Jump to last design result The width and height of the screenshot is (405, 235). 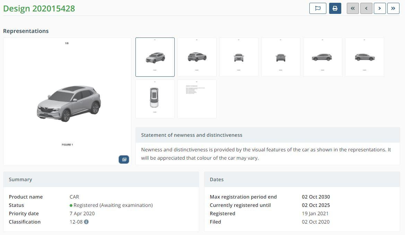(x=393, y=8)
